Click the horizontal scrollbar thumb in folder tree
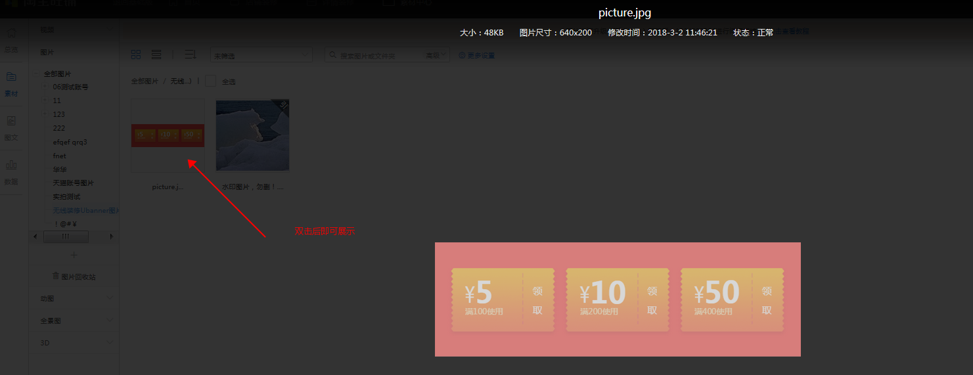 (65, 236)
